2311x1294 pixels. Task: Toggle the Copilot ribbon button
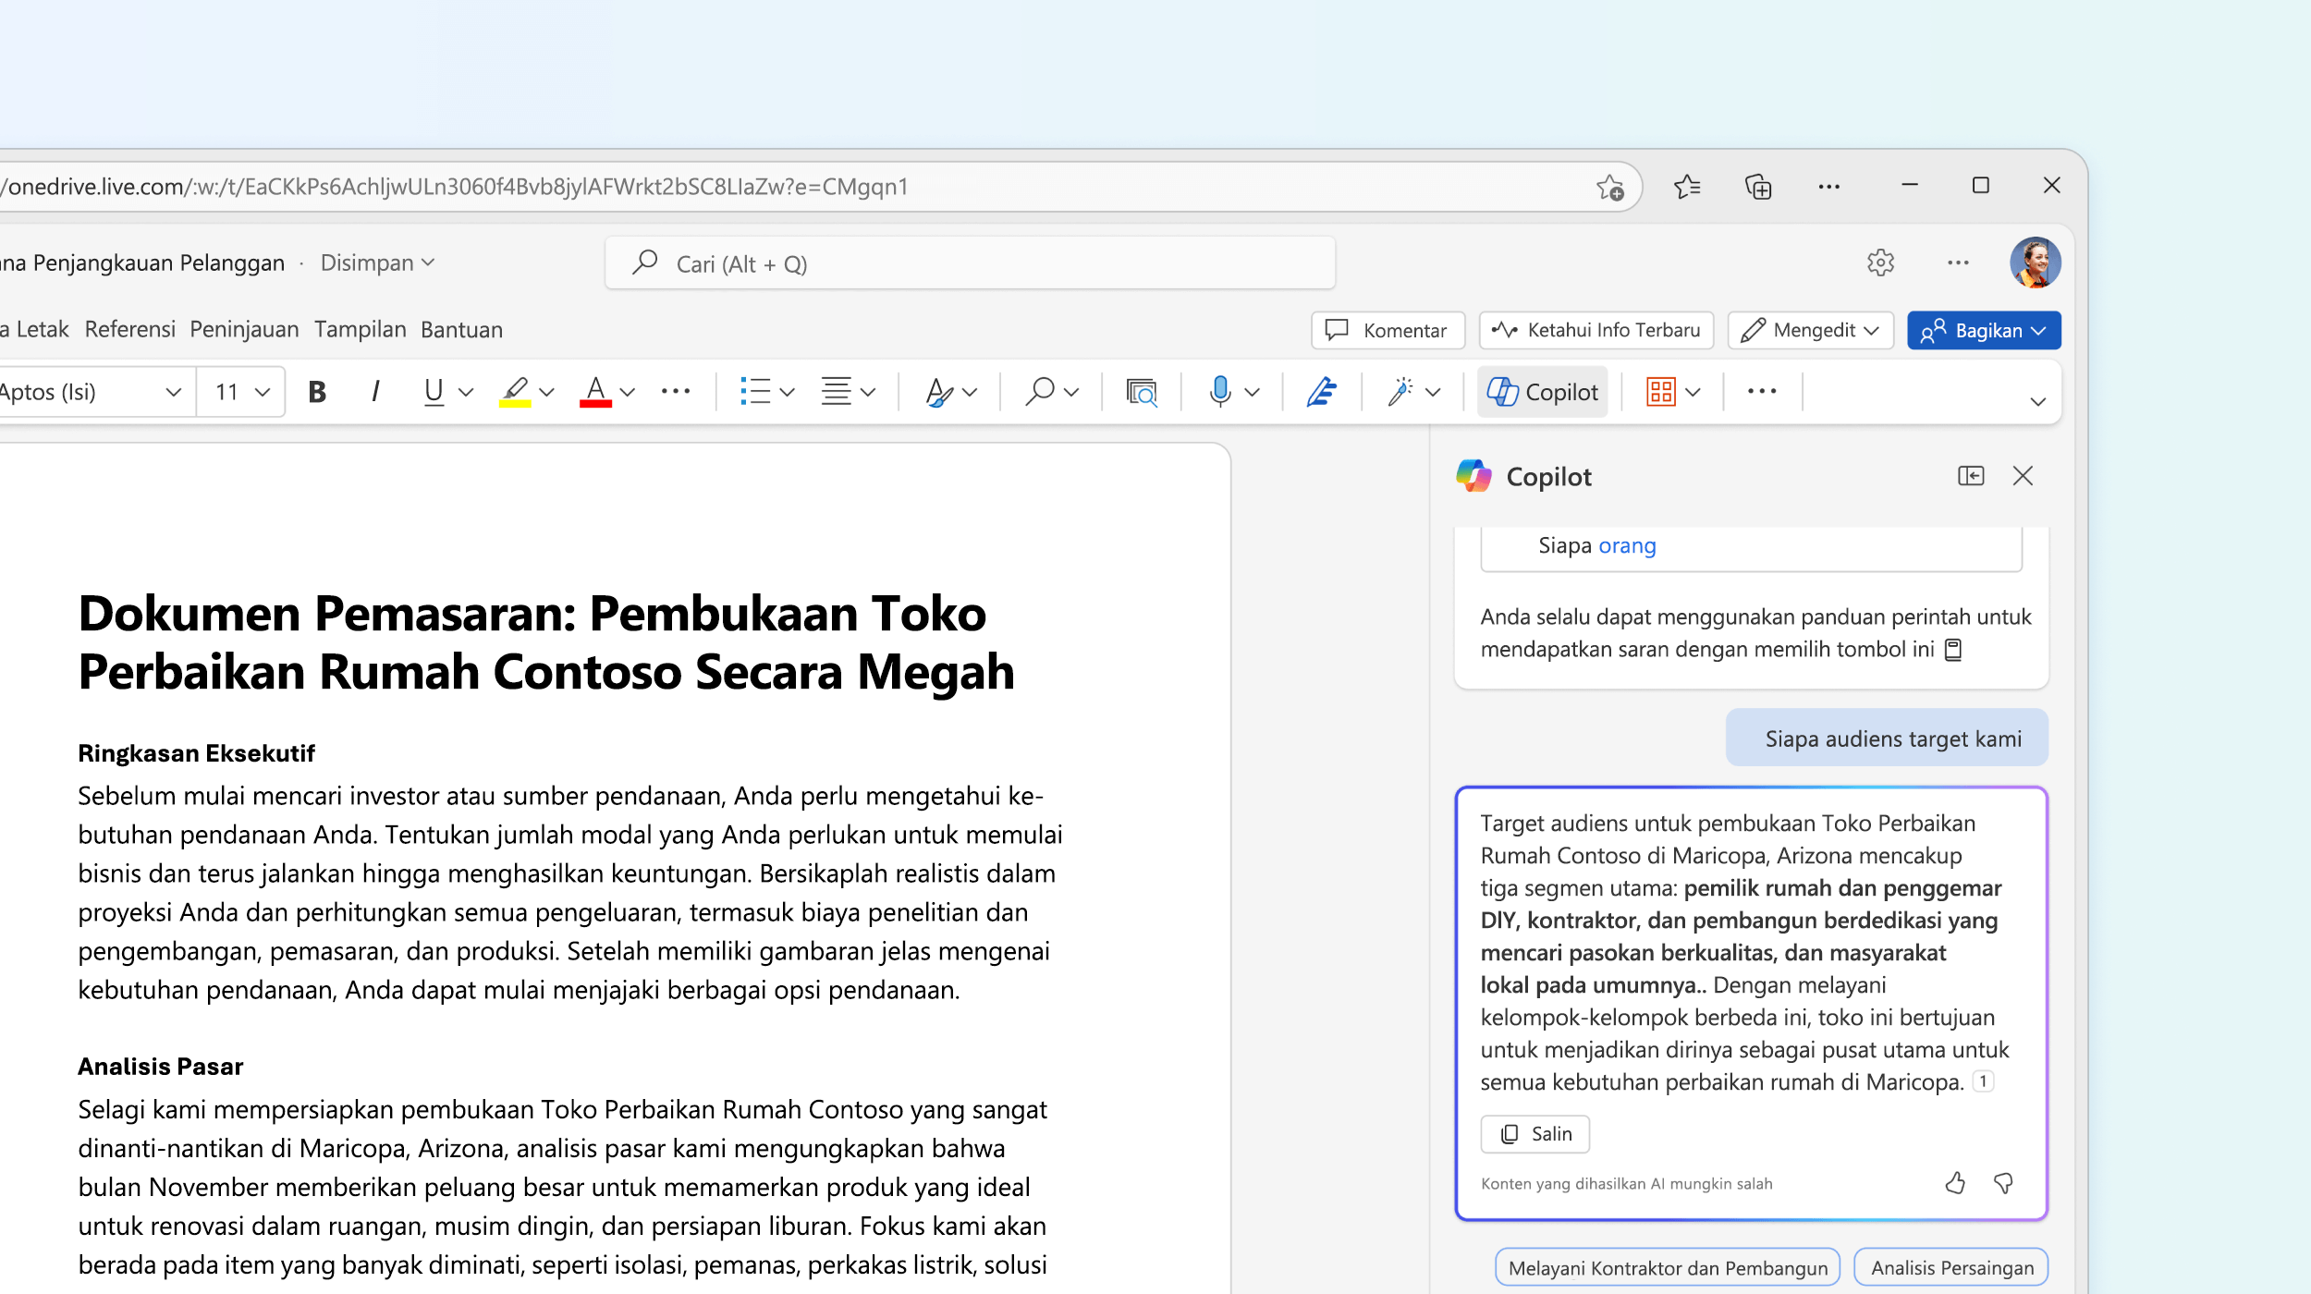click(x=1542, y=392)
